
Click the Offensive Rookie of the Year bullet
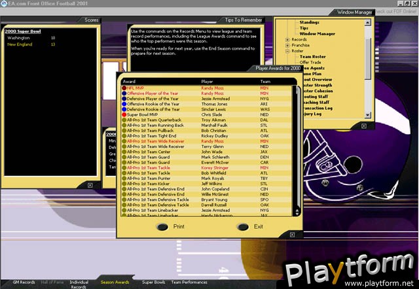point(124,104)
